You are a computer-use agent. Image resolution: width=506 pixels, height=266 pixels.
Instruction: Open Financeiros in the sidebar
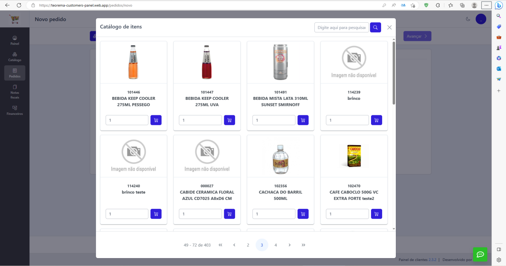(x=15, y=110)
